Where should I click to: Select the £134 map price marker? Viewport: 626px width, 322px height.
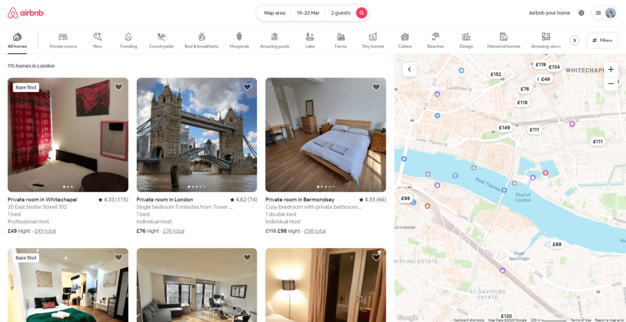(554, 67)
